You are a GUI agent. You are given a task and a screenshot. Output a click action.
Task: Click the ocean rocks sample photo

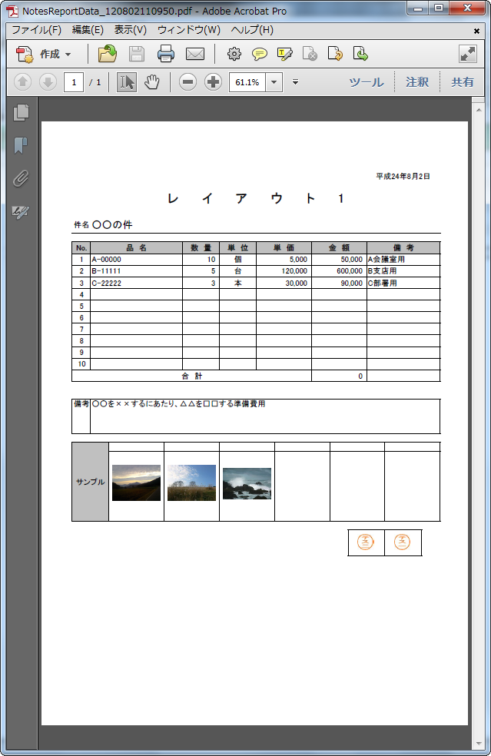[x=247, y=483]
